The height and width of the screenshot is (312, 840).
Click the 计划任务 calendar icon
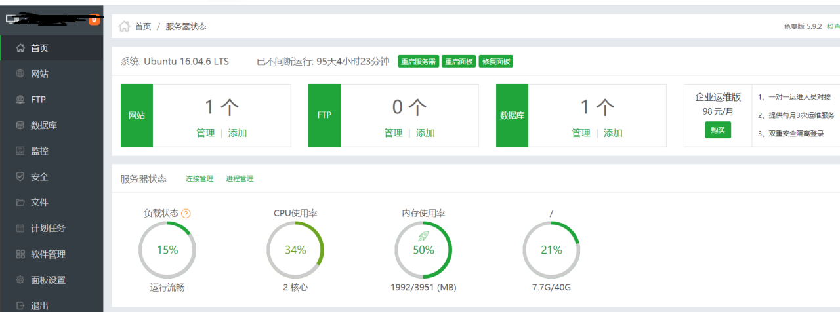tap(20, 228)
